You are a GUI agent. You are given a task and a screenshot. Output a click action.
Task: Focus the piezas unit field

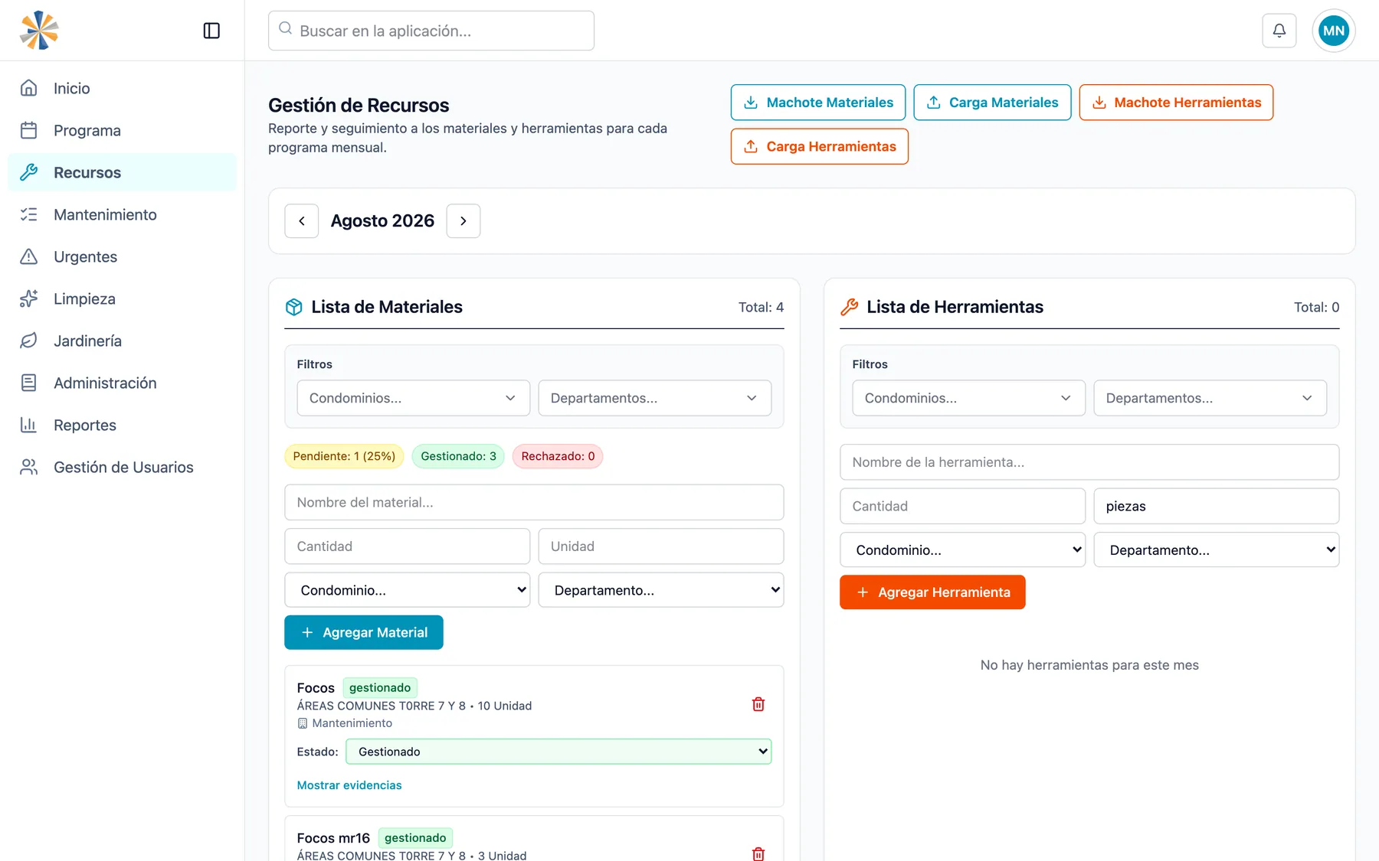pyautogui.click(x=1217, y=506)
